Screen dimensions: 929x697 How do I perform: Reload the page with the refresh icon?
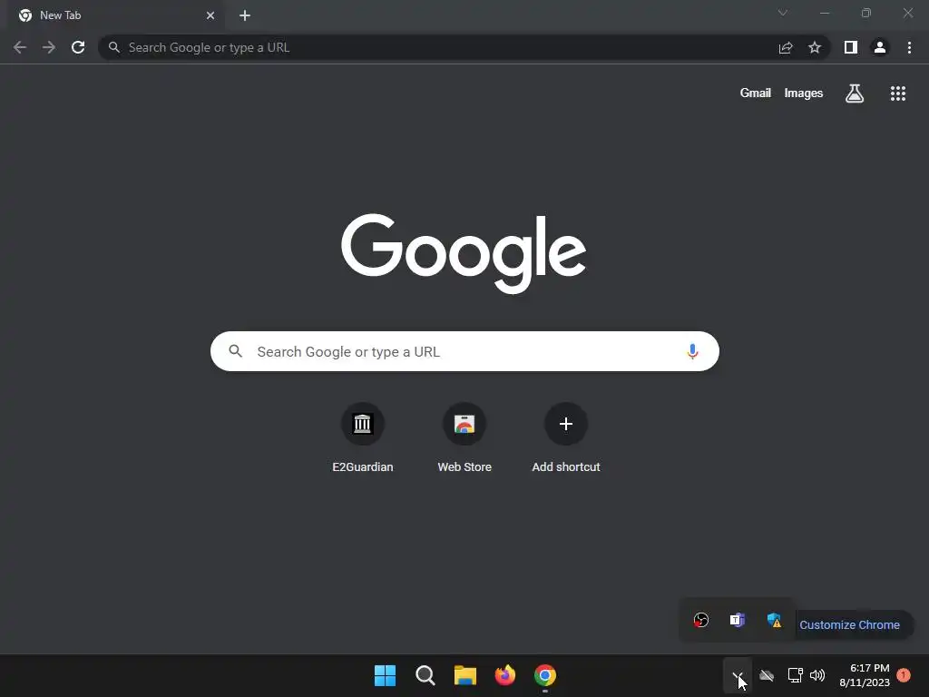pyautogui.click(x=78, y=47)
